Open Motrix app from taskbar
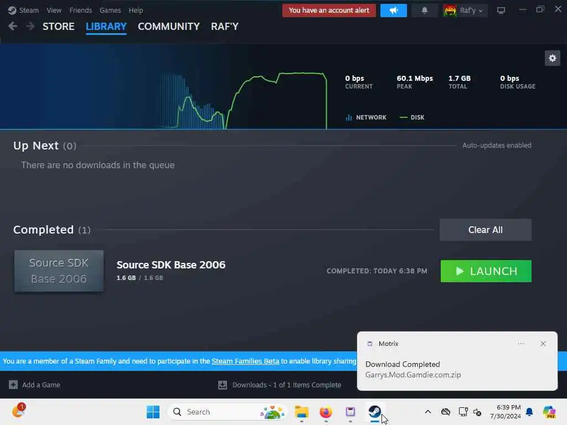The height and width of the screenshot is (425, 567). coord(350,412)
